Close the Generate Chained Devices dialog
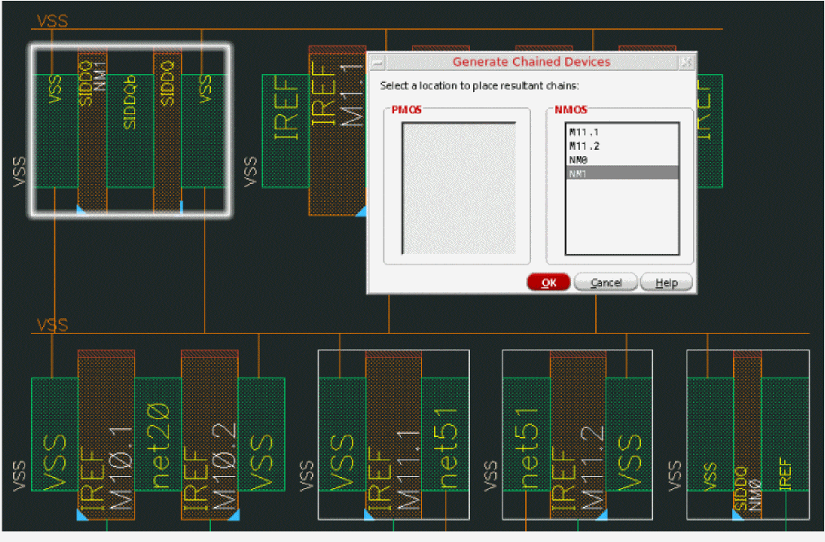The height and width of the screenshot is (542, 825). click(686, 63)
